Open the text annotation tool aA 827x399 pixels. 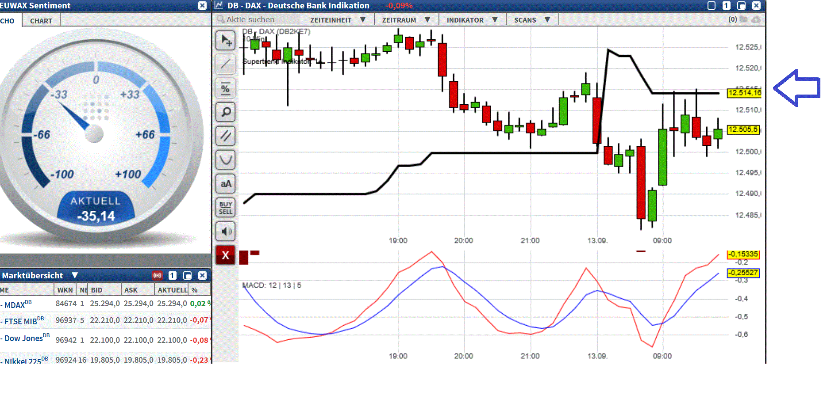coord(226,183)
